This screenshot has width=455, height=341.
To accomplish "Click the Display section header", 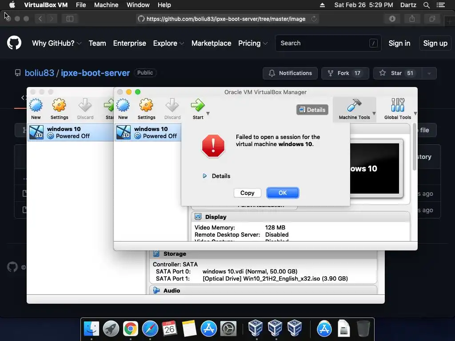I will click(x=300, y=217).
